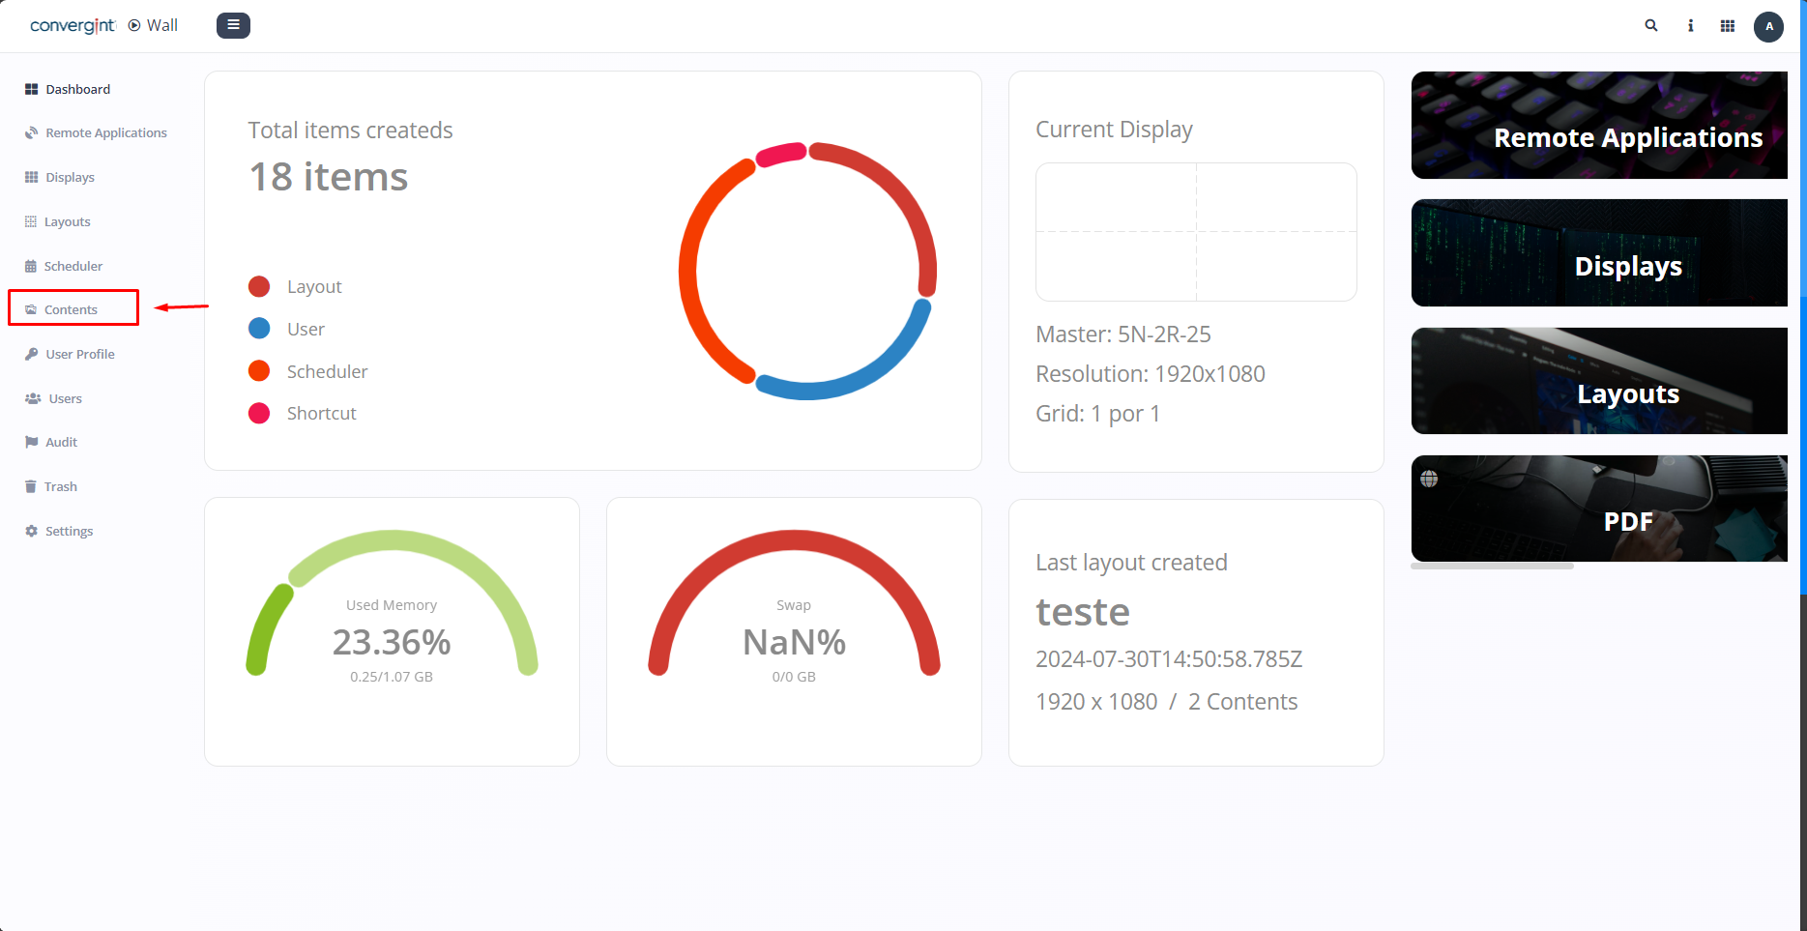Open the search magnifier icon
The image size is (1807, 931).
click(1651, 26)
